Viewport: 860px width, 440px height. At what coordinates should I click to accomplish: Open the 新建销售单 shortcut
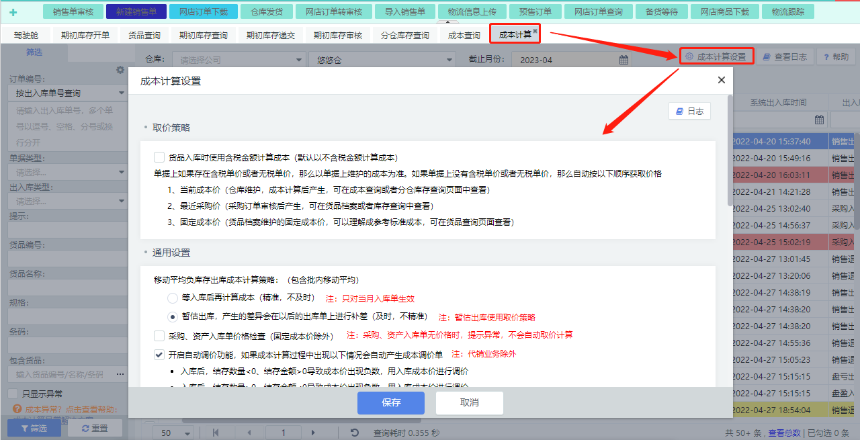tap(136, 11)
